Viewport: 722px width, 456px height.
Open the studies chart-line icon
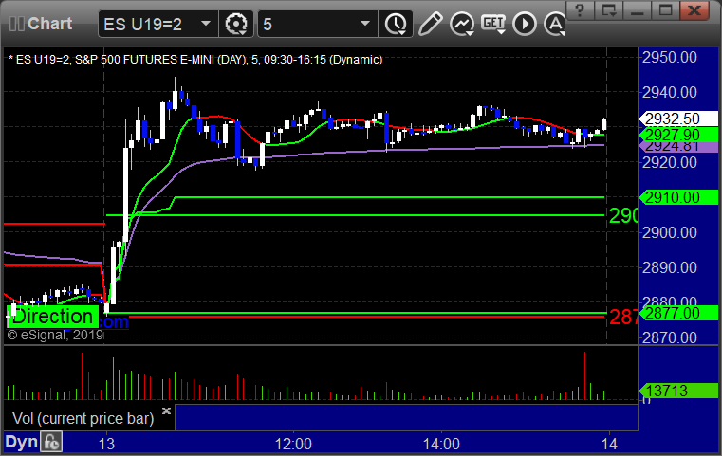coord(462,24)
